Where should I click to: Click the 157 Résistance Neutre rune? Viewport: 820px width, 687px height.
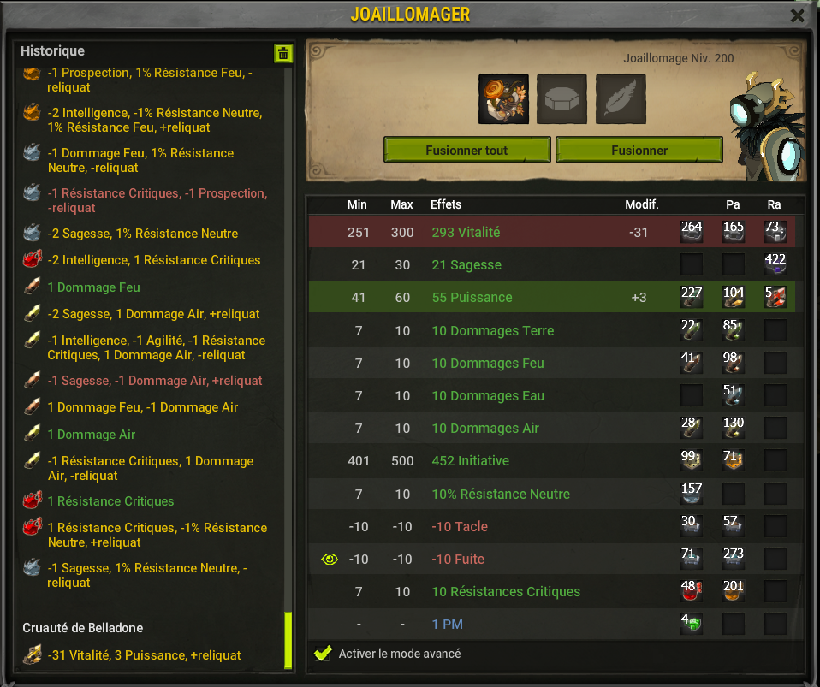pyautogui.click(x=692, y=493)
